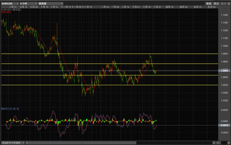
Task: Select the MACD (12, 26, 9) label
Action: tap(10, 109)
